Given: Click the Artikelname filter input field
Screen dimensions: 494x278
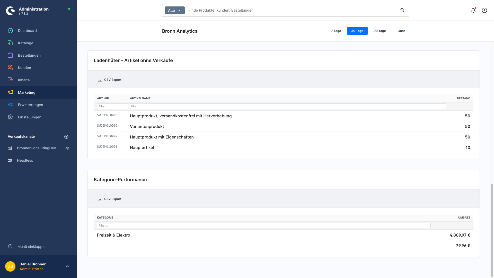Looking at the screenshot, I should pos(287,106).
